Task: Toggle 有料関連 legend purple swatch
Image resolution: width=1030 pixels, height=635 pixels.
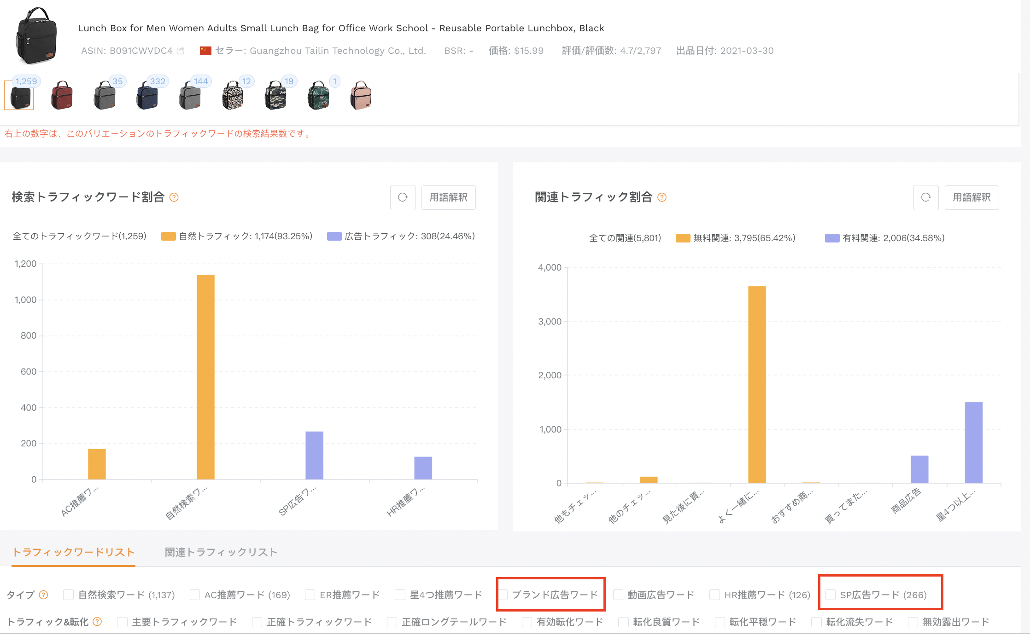Action: (832, 238)
